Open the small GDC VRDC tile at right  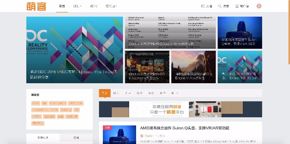click(x=240, y=67)
